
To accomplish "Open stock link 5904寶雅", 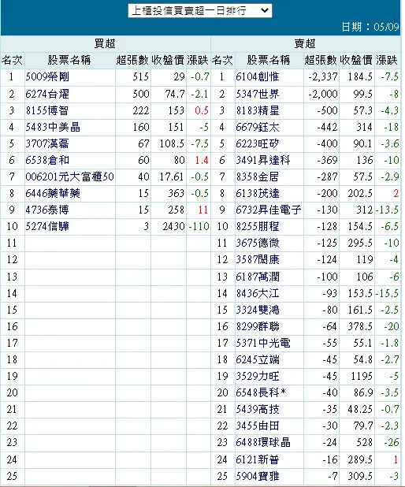I will (x=258, y=476).
